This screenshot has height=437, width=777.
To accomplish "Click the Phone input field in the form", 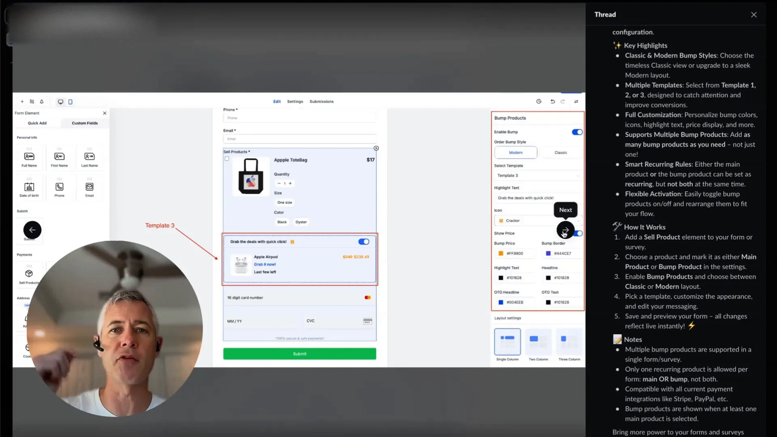I will tap(299, 118).
